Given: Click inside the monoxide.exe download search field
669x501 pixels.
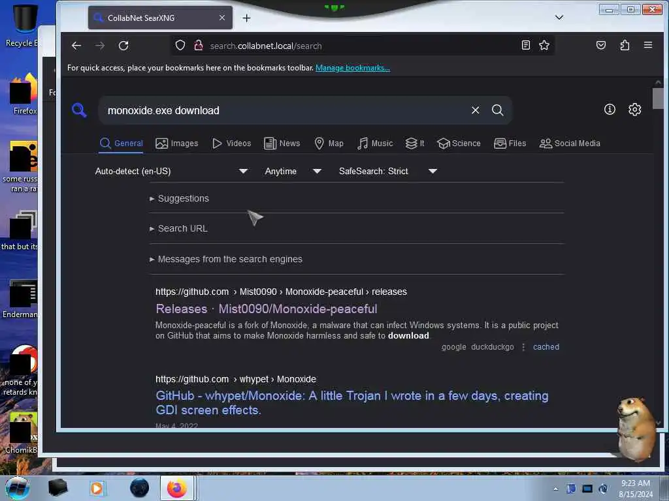Looking at the screenshot, I should click(284, 110).
